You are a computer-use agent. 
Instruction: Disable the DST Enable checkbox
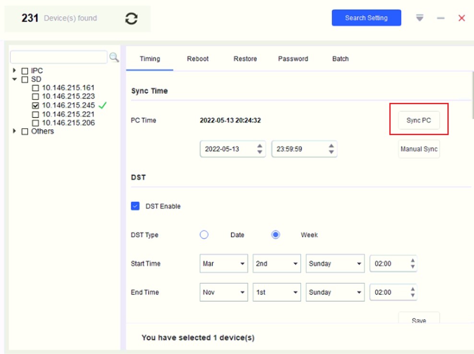(135, 206)
